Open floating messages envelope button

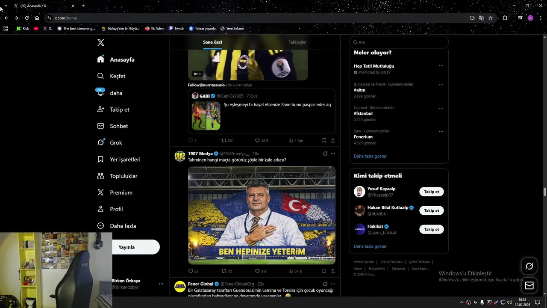(x=529, y=286)
